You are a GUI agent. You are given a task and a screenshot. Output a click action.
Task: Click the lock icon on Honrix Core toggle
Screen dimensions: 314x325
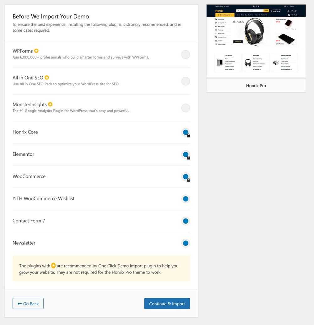tap(188, 136)
